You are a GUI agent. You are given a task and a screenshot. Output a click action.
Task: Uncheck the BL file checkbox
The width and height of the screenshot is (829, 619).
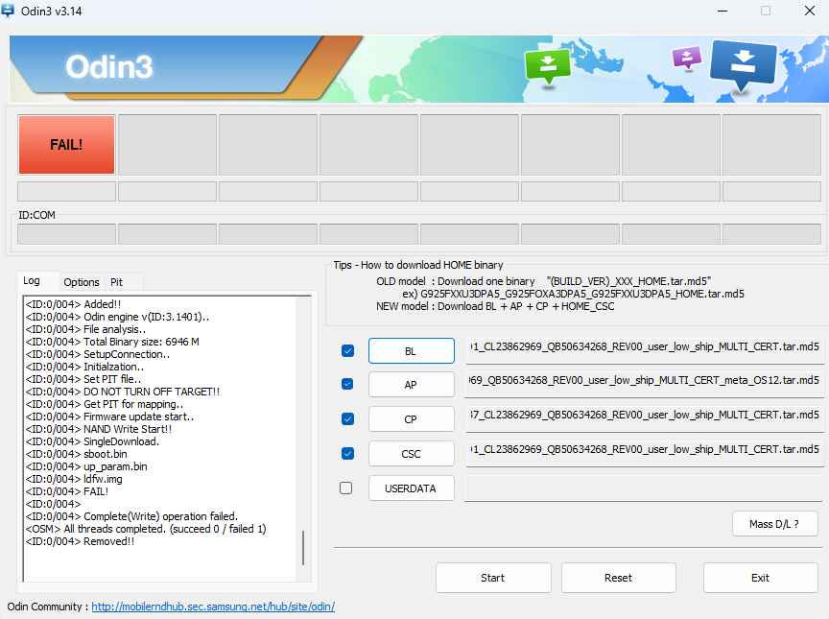347,351
